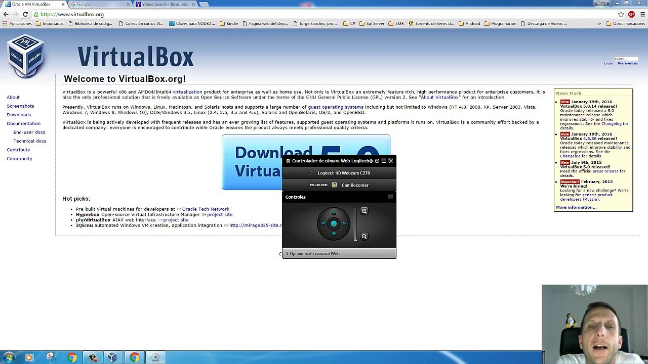Viewport: 648px width, 364px height.
Task: Open VirtualBox from the taskbar
Action: pos(112,357)
